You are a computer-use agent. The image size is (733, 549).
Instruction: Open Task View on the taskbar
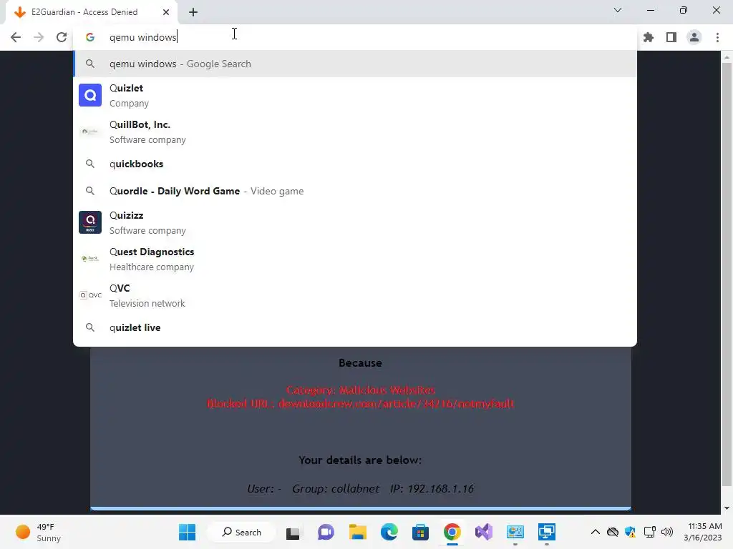click(x=293, y=532)
